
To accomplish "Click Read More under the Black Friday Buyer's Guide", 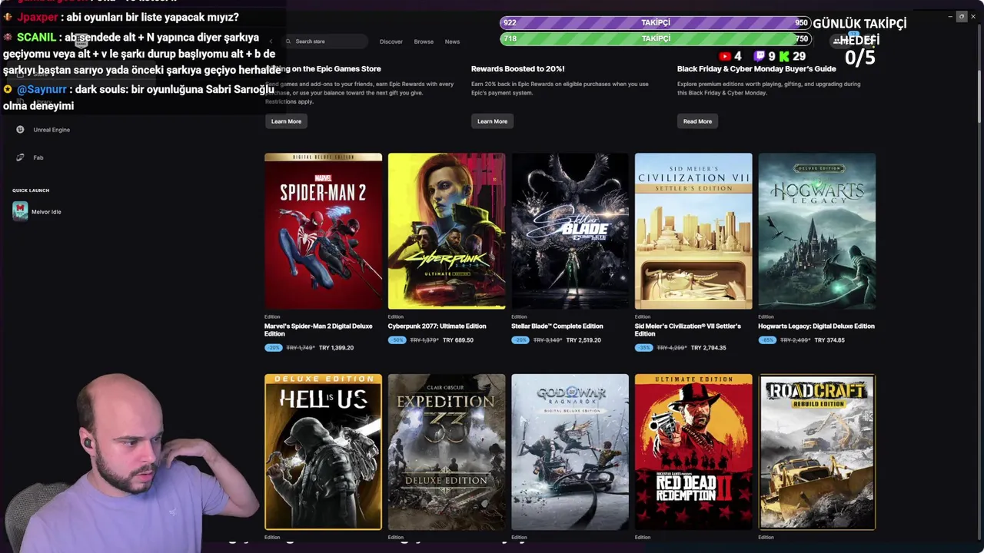I will tap(697, 121).
